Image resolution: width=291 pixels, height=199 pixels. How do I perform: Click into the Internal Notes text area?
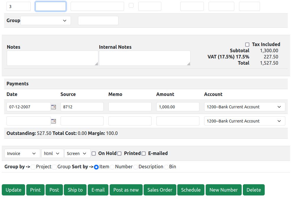[x=144, y=58]
